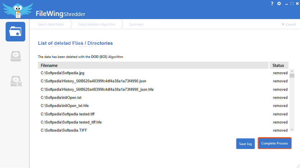The height and width of the screenshot is (168, 300).
Task: Close the FileWing Shredder window
Action: point(297,4)
